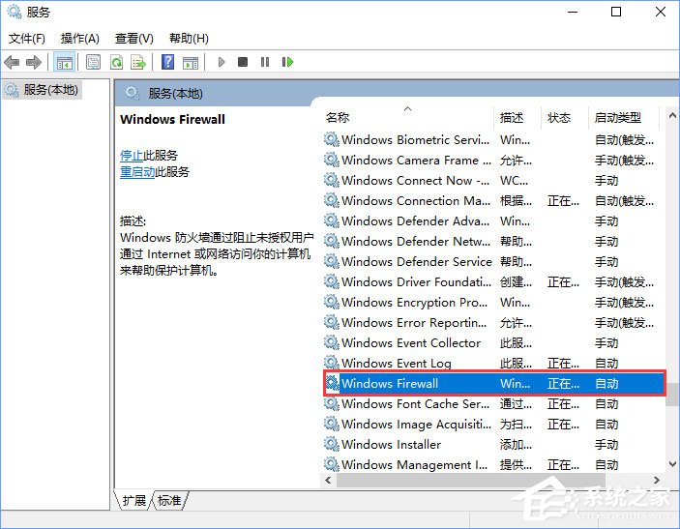The image size is (680, 529).
Task: Select the Windows Font Cache Service row
Action: coord(494,403)
